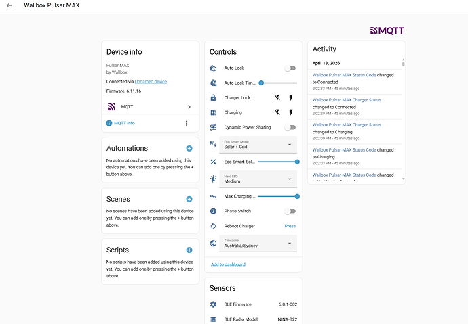This screenshot has height=324, width=468.
Task: Add a new script with plus icon
Action: point(189,250)
